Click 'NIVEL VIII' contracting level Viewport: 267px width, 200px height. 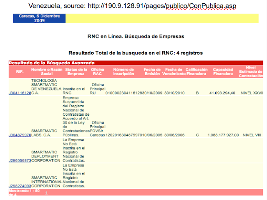point(252,135)
